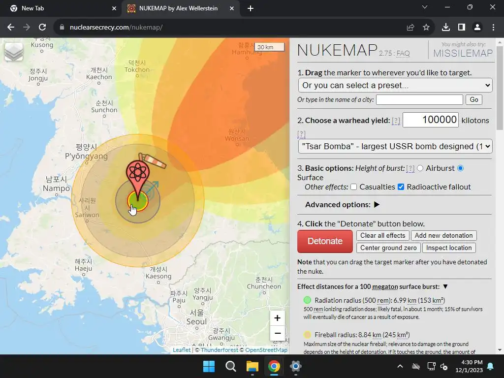The width and height of the screenshot is (504, 378).
Task: Switch to the New Tab browser tab
Action: tap(61, 8)
